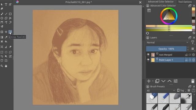Switch to the Tool Options tab
This screenshot has width=196, height=110.
tap(185, 2)
